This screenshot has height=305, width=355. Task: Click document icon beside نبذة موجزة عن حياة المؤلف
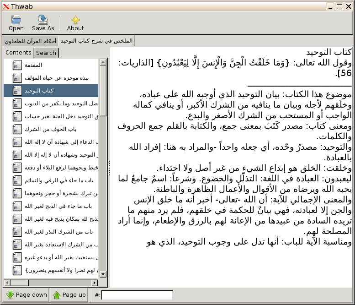(17, 78)
